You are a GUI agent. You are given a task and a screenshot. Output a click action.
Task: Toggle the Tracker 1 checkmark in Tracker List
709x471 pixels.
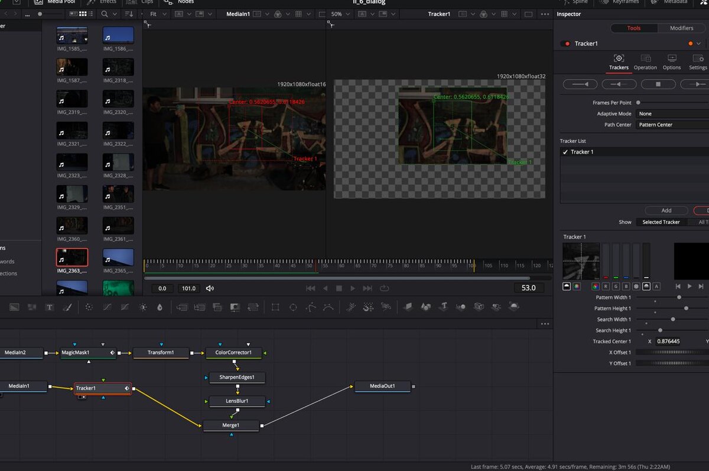click(x=565, y=152)
